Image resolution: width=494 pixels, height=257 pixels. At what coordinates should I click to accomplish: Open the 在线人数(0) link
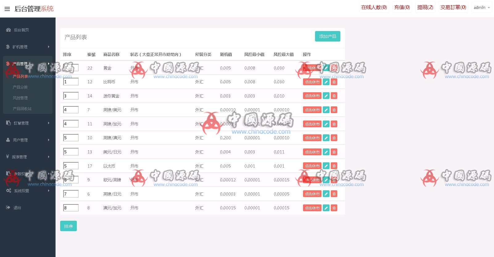pyautogui.click(x=374, y=7)
